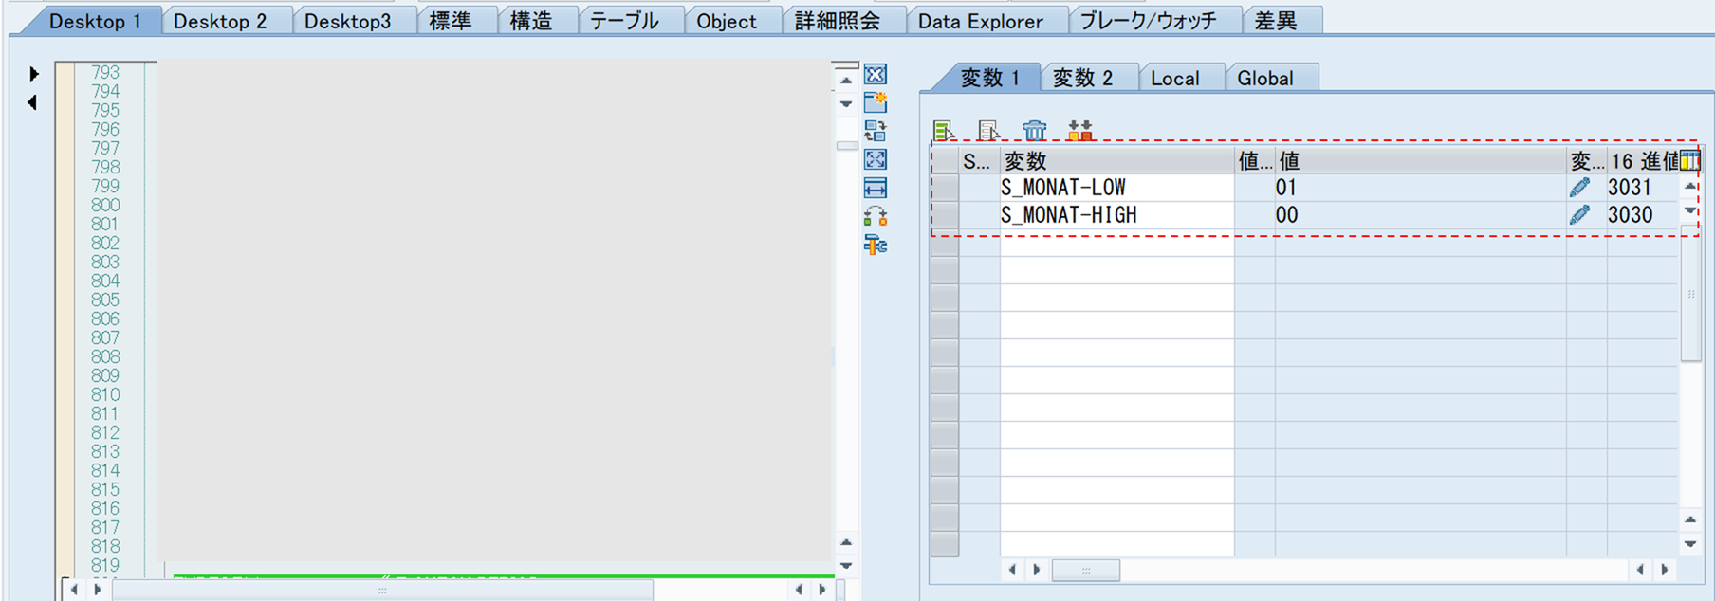This screenshot has width=1715, height=601.
Task: Click the pencil icon for S_MONAT-HIGH
Action: 1579,215
